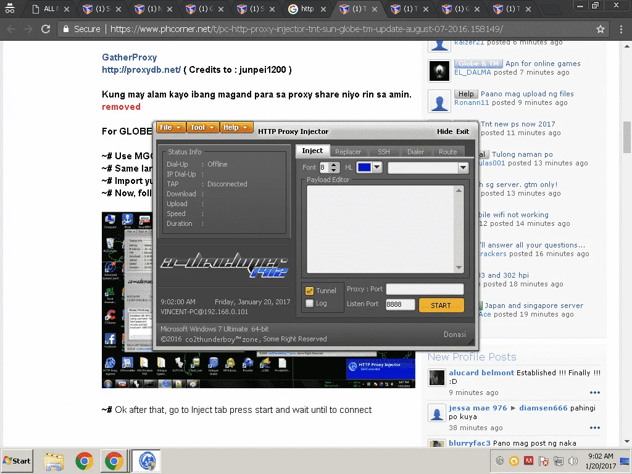Click inside the Payload Editor text area
The height and width of the screenshot is (474, 632).
(x=380, y=229)
